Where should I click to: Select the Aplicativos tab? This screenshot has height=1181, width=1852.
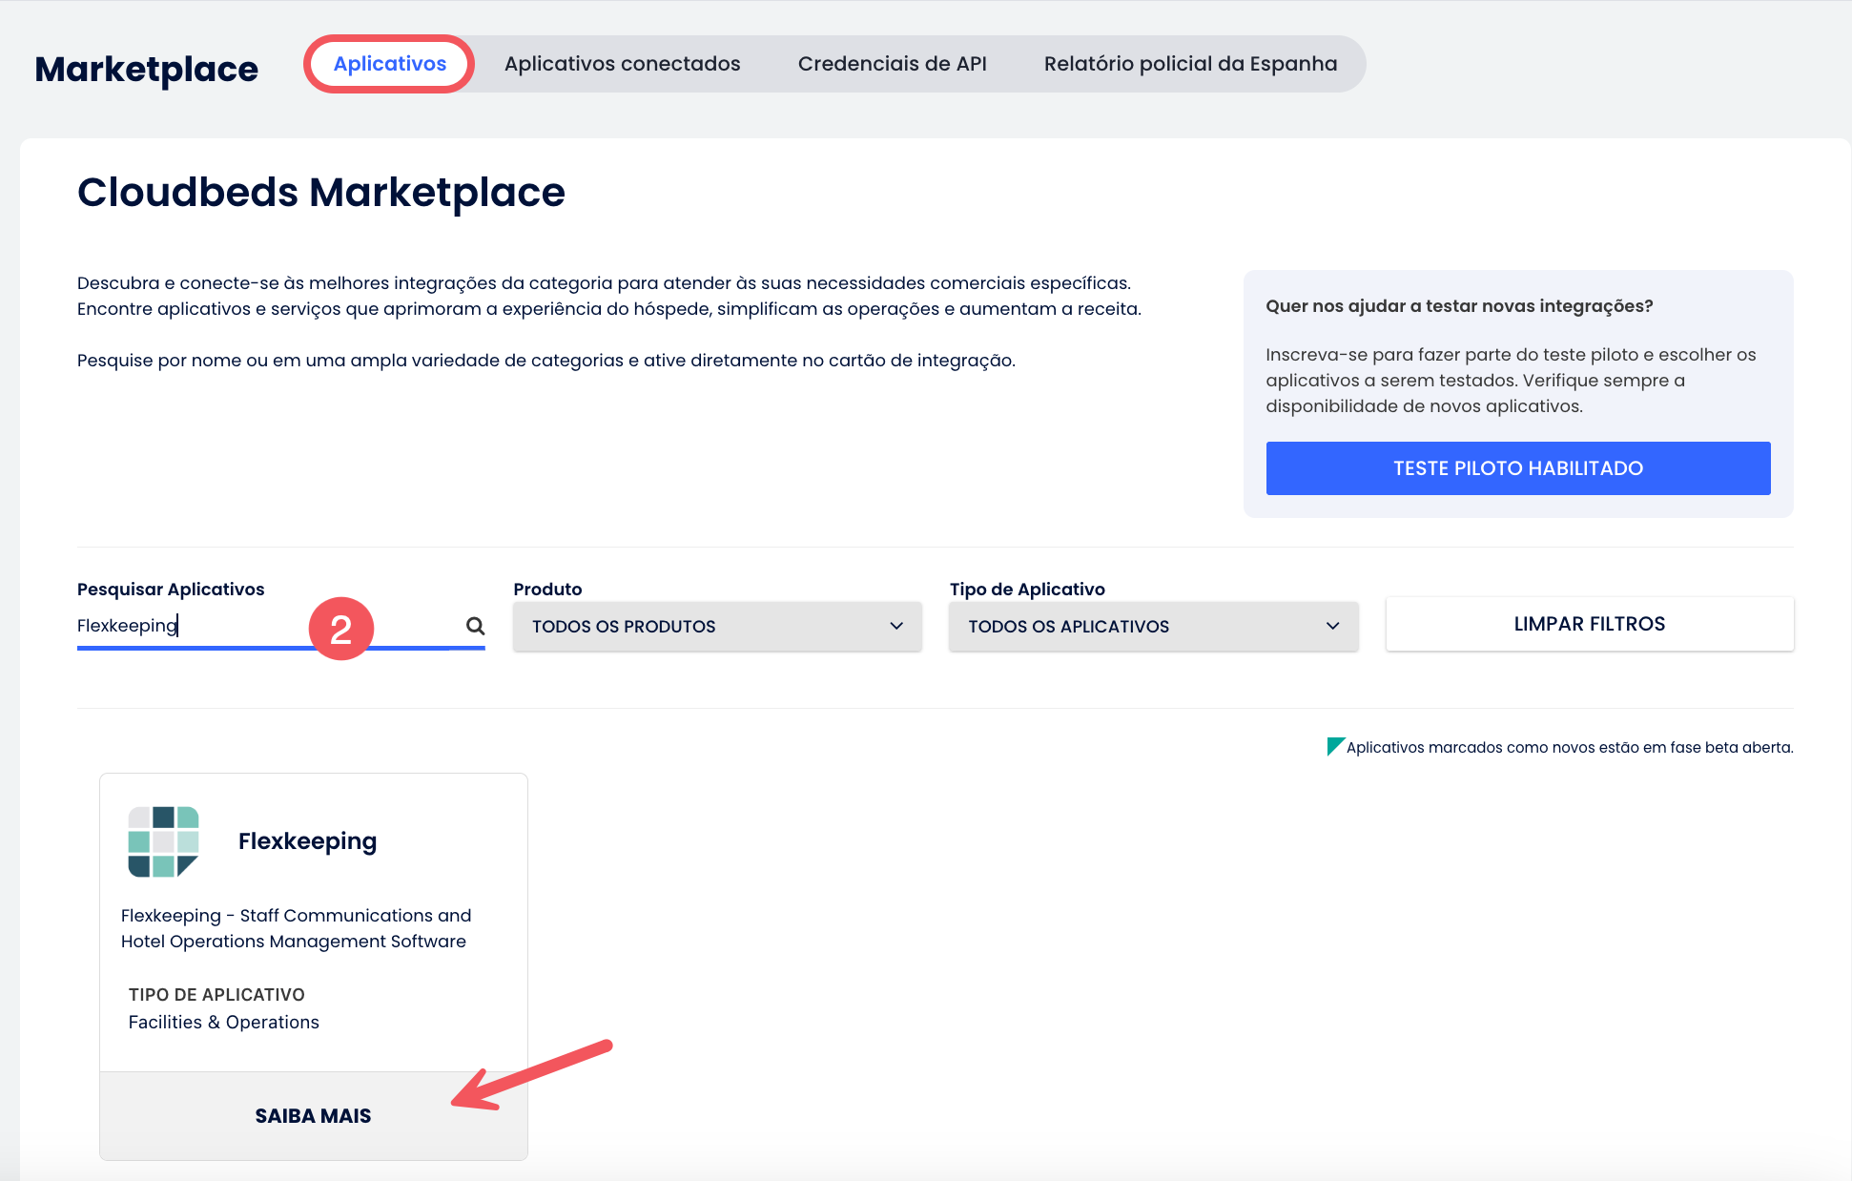click(x=389, y=63)
